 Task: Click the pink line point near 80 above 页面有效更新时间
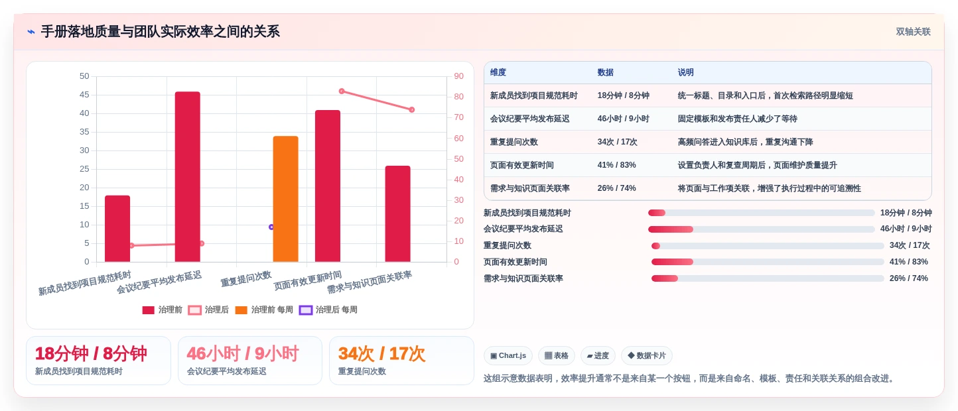click(342, 91)
